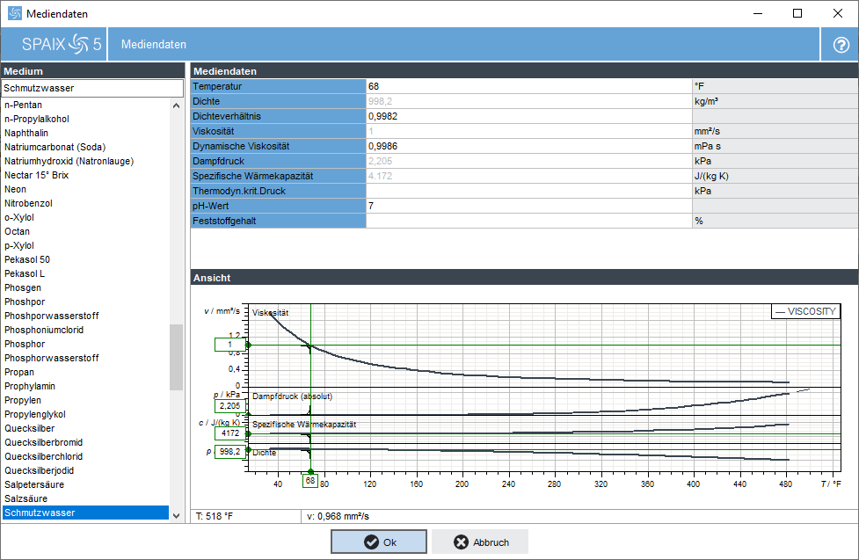Click the SPAIX 5 logo
The image size is (859, 560).
click(x=62, y=44)
